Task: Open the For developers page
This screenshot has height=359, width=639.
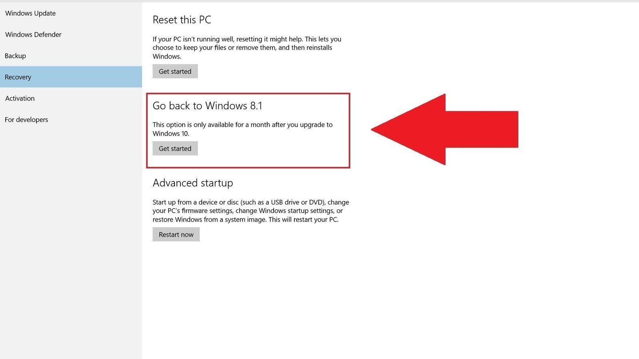Action: (x=26, y=119)
